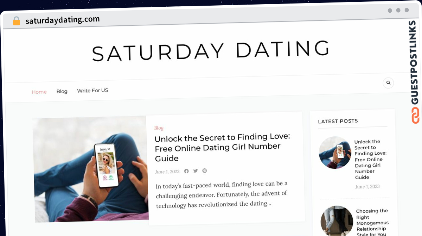Open the Saturday Dating site title
Viewport: 422px width, 236px height.
211,50
